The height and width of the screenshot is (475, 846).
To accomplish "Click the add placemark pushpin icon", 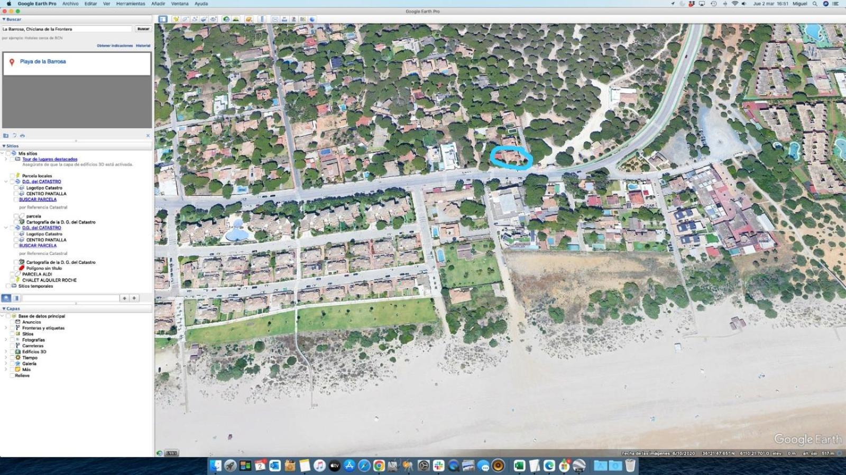I will 176,19.
